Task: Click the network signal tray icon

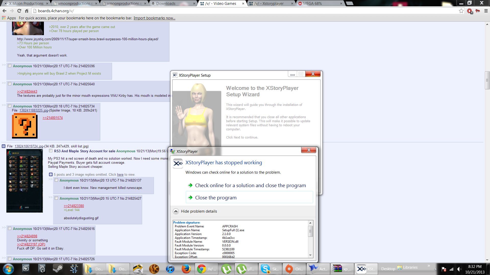Action: tap(451, 269)
